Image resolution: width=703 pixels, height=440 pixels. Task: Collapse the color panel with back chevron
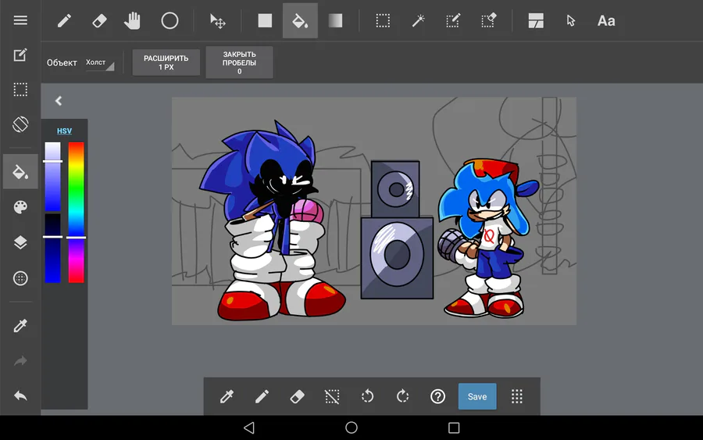point(59,101)
